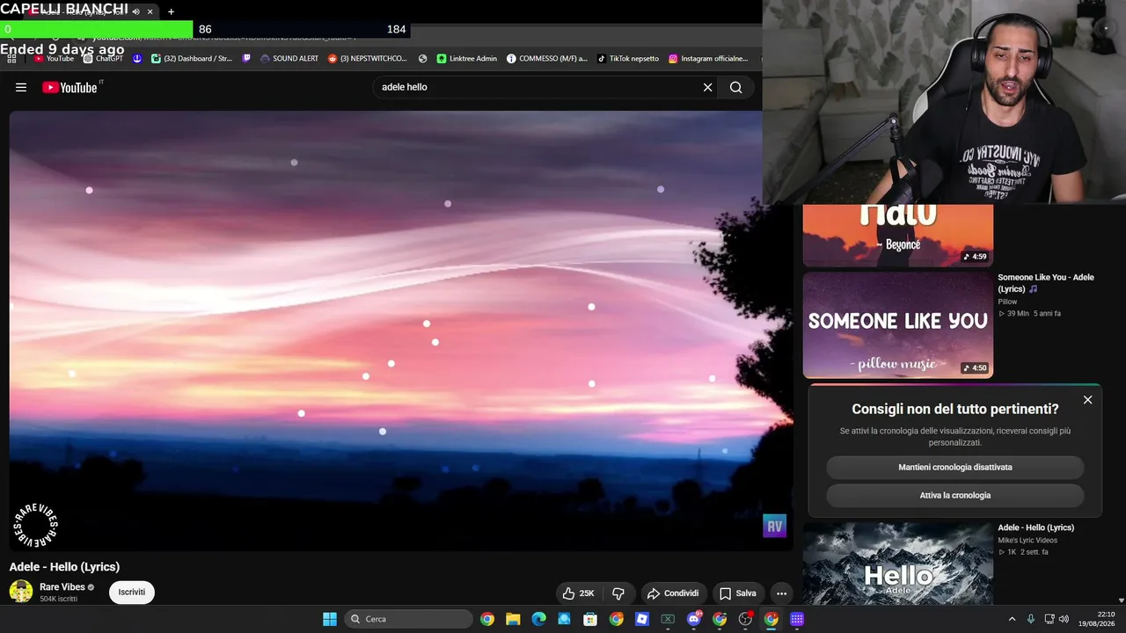Viewport: 1126px width, 633px height.
Task: Open Roblox app in the taskbar
Action: (x=642, y=619)
